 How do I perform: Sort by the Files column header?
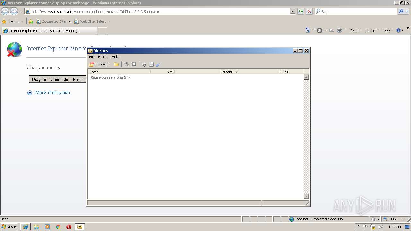point(291,72)
